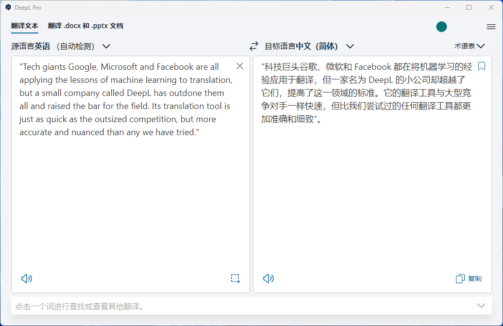Open the hamburger menu

pyautogui.click(x=491, y=27)
